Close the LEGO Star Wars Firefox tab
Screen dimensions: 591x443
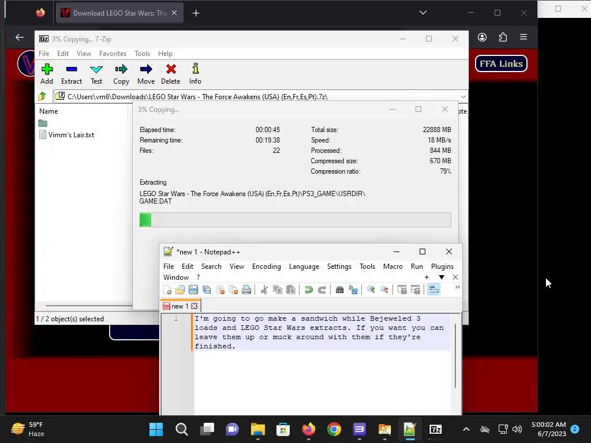click(x=174, y=13)
